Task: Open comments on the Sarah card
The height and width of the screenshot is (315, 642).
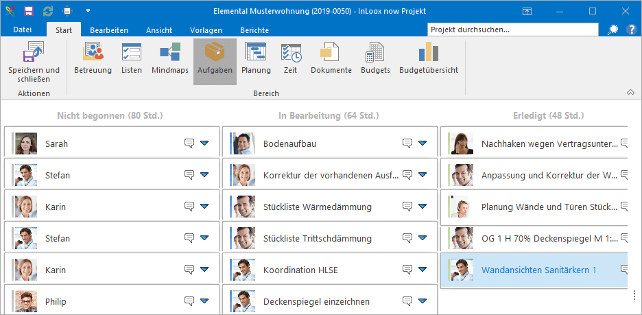Action: [x=189, y=143]
